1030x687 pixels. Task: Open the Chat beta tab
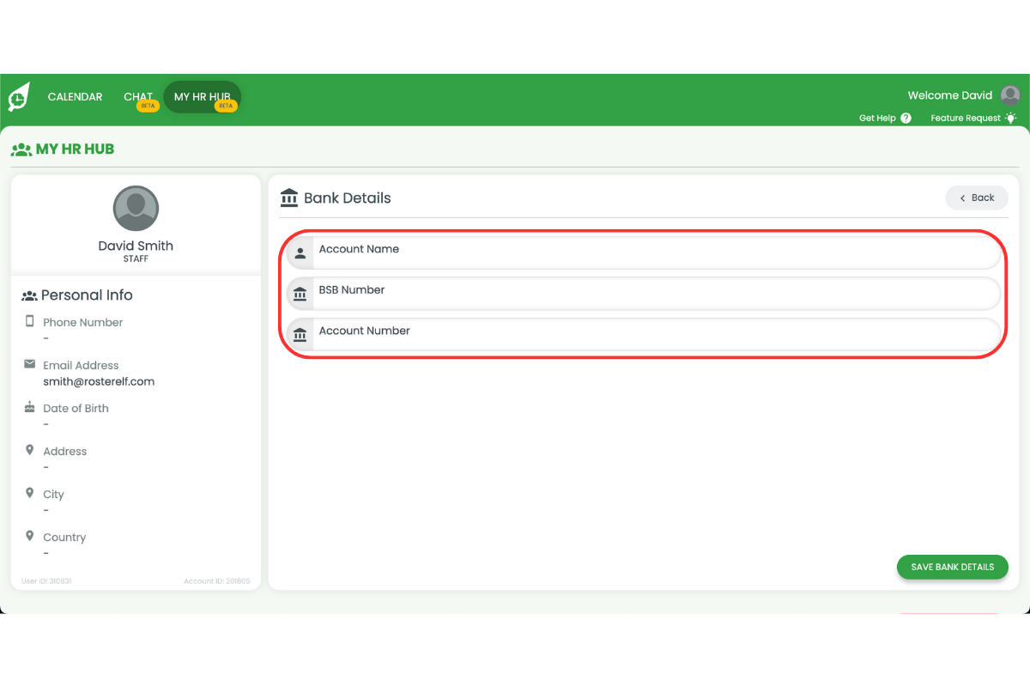point(138,97)
